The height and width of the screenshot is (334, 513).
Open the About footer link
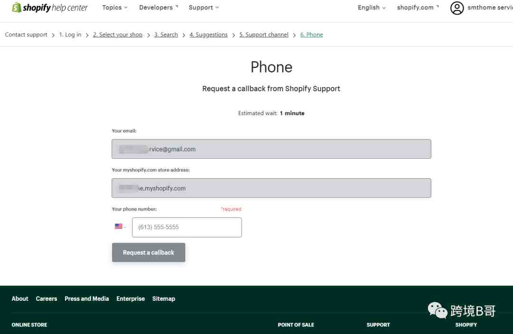point(20,299)
